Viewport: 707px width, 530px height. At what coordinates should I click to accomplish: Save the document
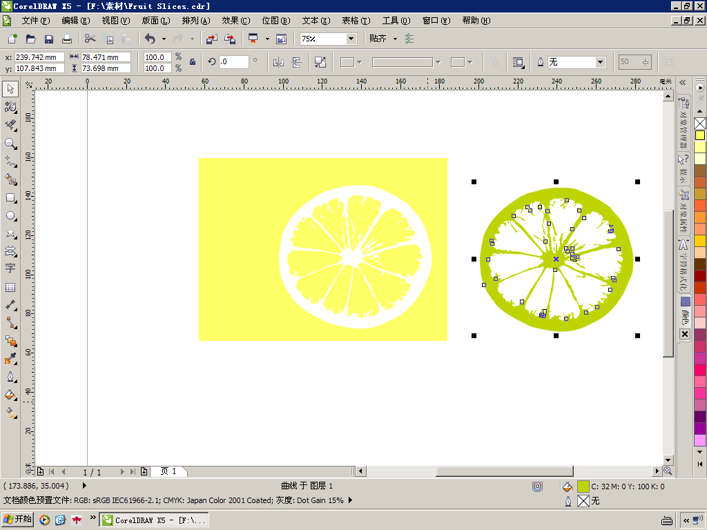(x=49, y=39)
